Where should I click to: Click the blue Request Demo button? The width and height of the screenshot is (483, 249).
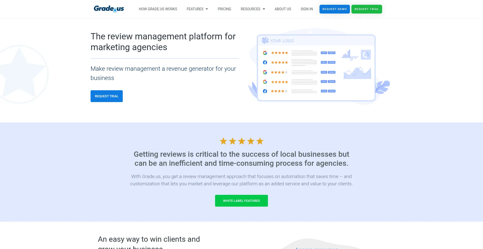tap(335, 9)
